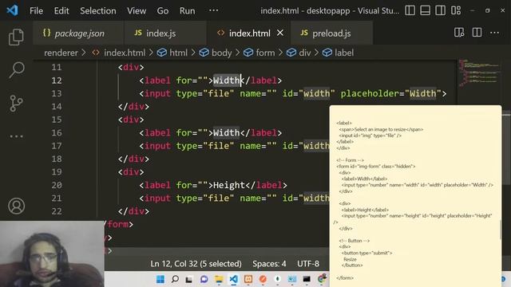Open the Selection menu
This screenshot has height=287, width=511.
(x=97, y=10)
